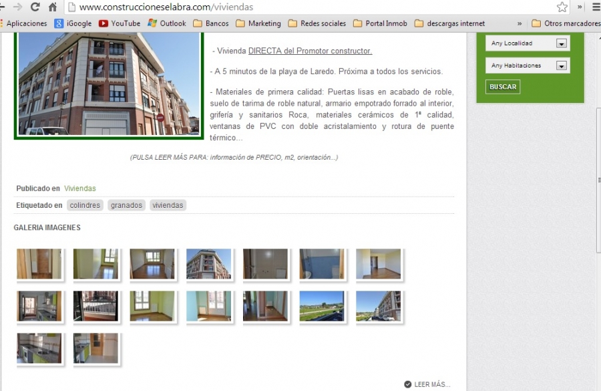
Task: Select the colindres tag
Action: click(85, 205)
